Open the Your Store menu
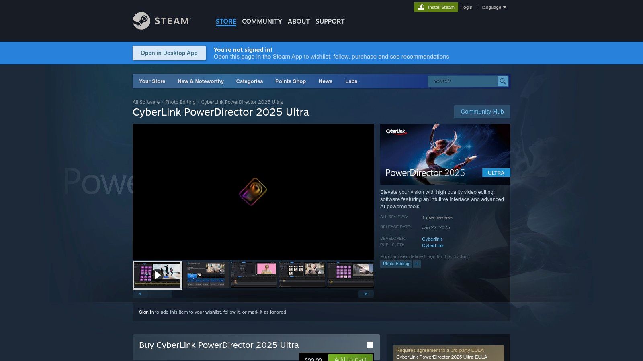Image resolution: width=643 pixels, height=361 pixels. [152, 81]
